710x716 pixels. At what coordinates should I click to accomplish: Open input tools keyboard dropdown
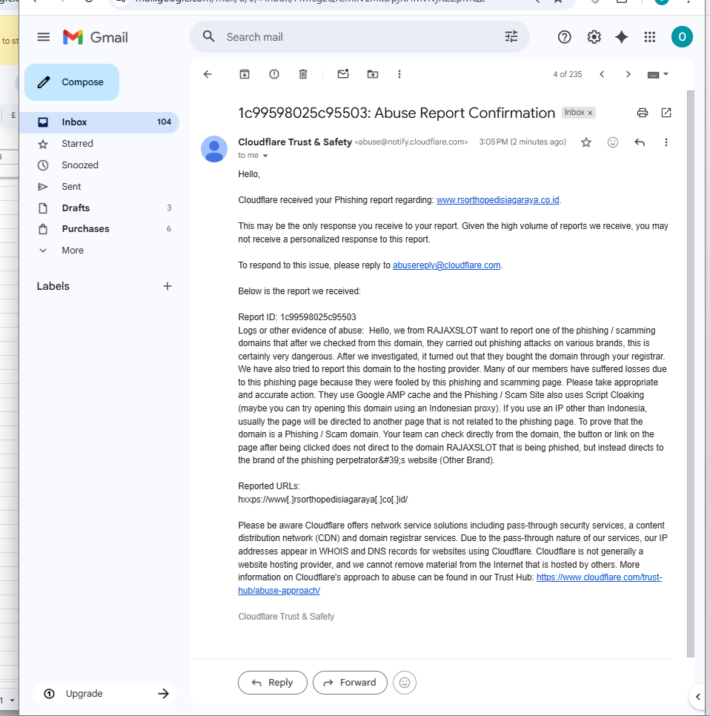coord(658,74)
